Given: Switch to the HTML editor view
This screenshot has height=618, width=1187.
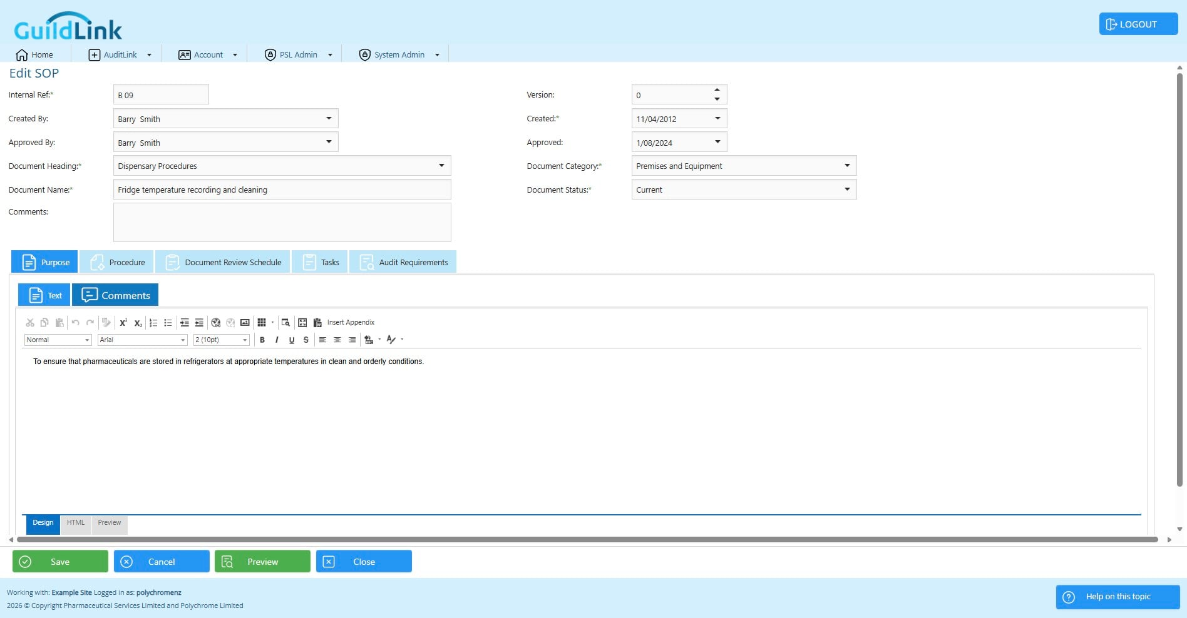Looking at the screenshot, I should click(x=76, y=524).
